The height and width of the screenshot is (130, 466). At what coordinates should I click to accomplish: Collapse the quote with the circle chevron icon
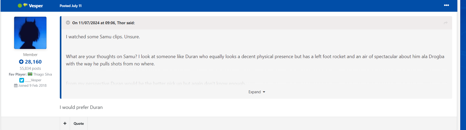[68, 23]
